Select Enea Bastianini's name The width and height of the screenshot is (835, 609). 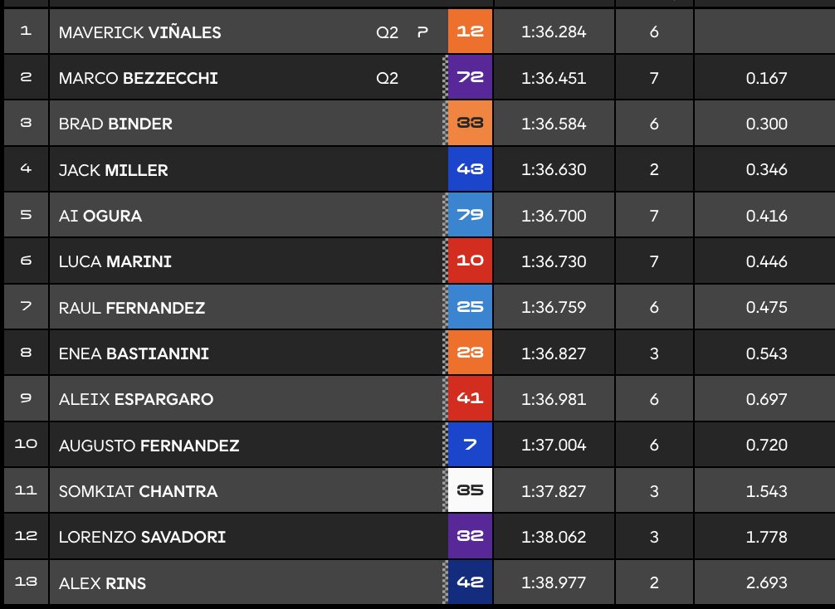coord(134,353)
